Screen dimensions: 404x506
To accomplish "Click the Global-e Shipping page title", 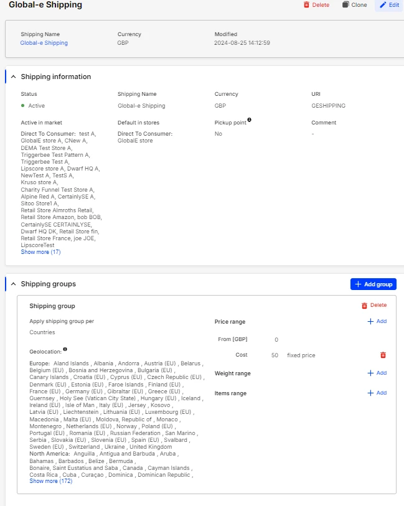I will click(x=45, y=4).
